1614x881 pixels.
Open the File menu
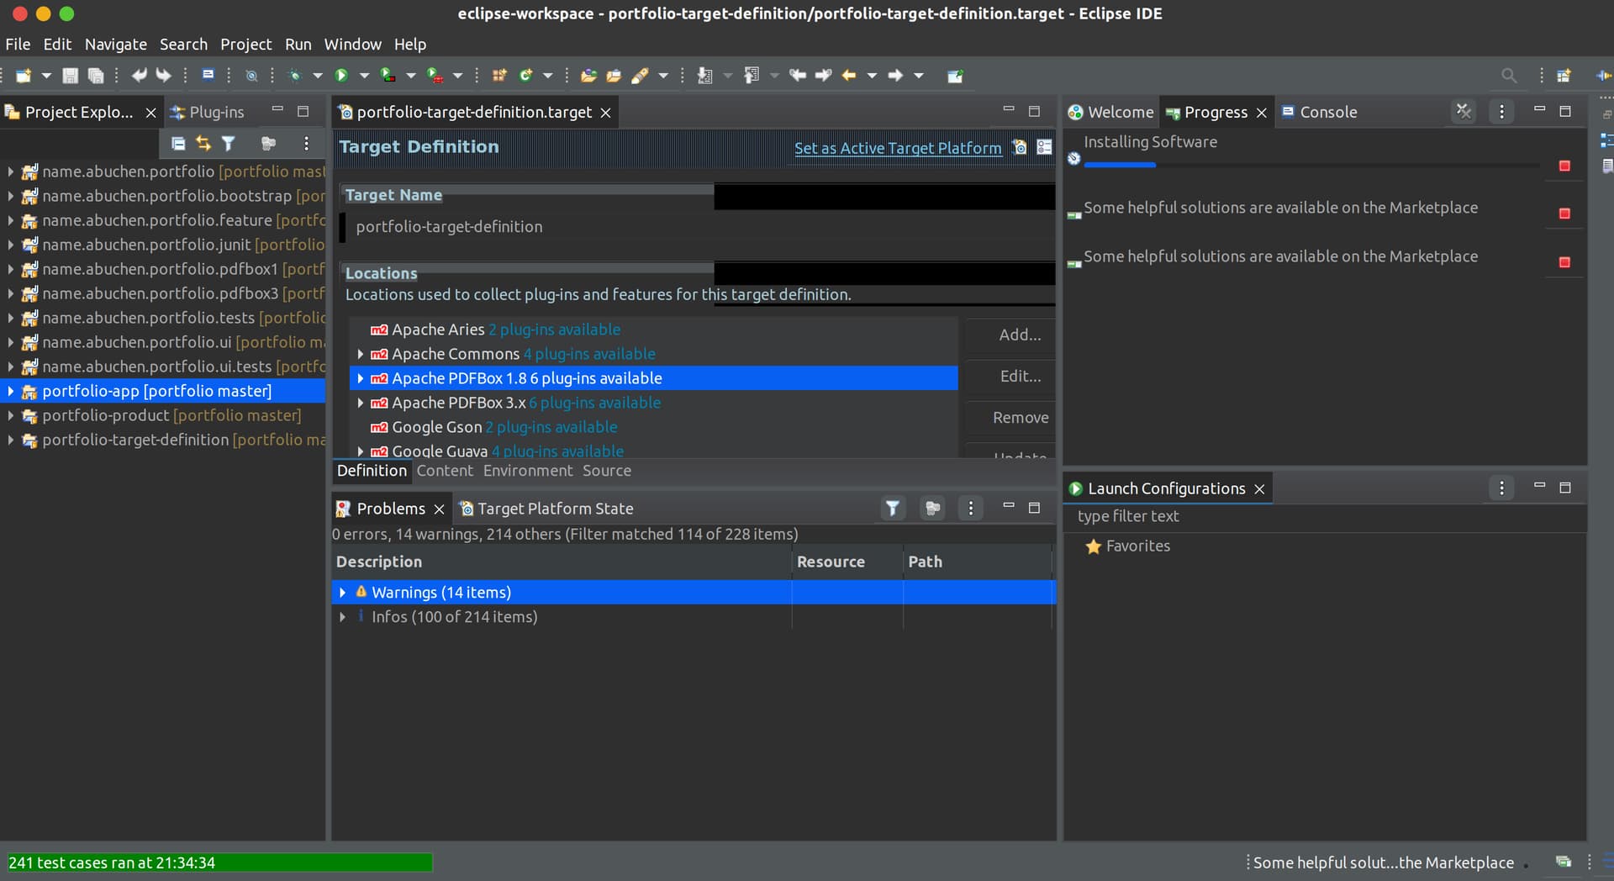[18, 44]
